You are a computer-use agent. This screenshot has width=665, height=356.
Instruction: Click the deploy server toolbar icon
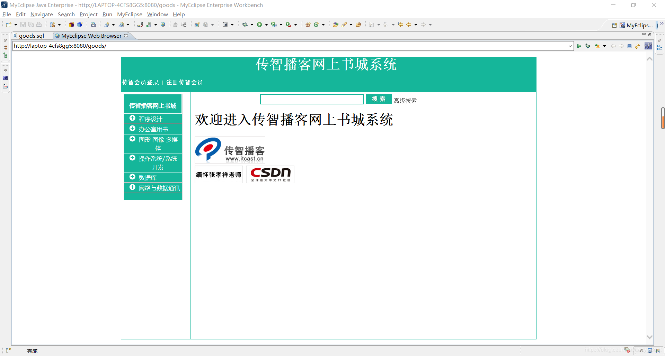140,25
